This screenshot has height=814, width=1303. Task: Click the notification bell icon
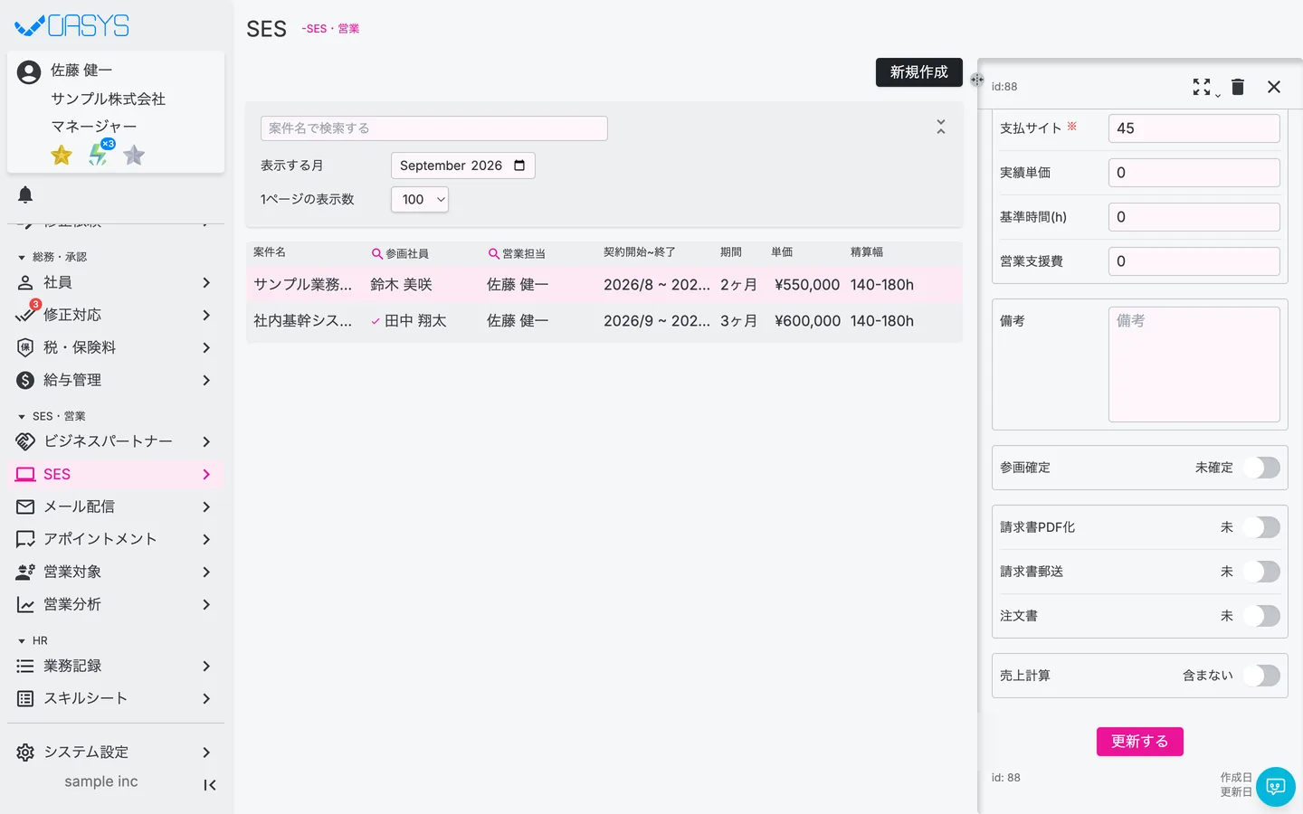[25, 194]
